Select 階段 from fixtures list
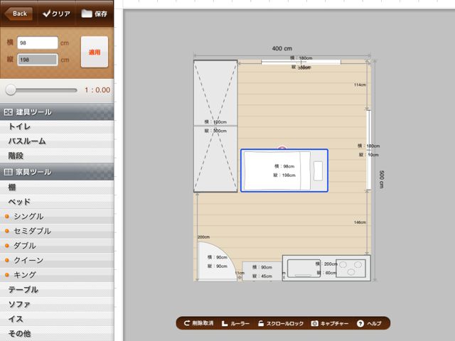The height and width of the screenshot is (341, 455). [x=57, y=156]
